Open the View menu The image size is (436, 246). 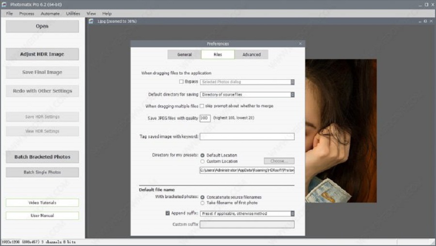point(91,14)
